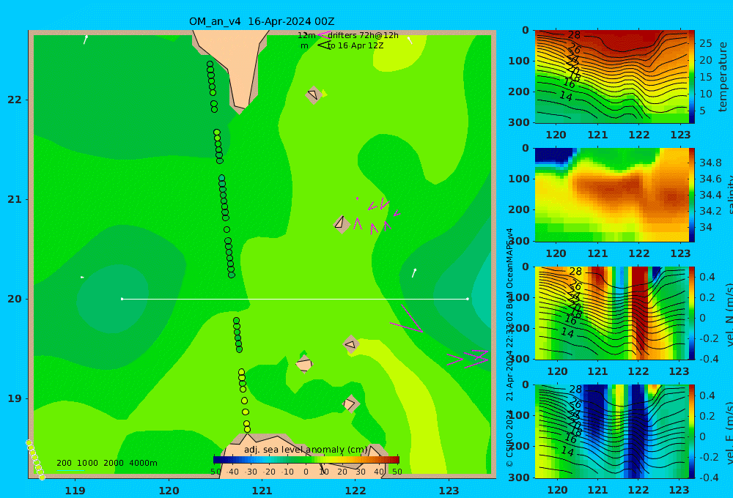Click the 'to 16 Apr 12Z' legend text
Screen dimensions: 733x498
click(356, 45)
